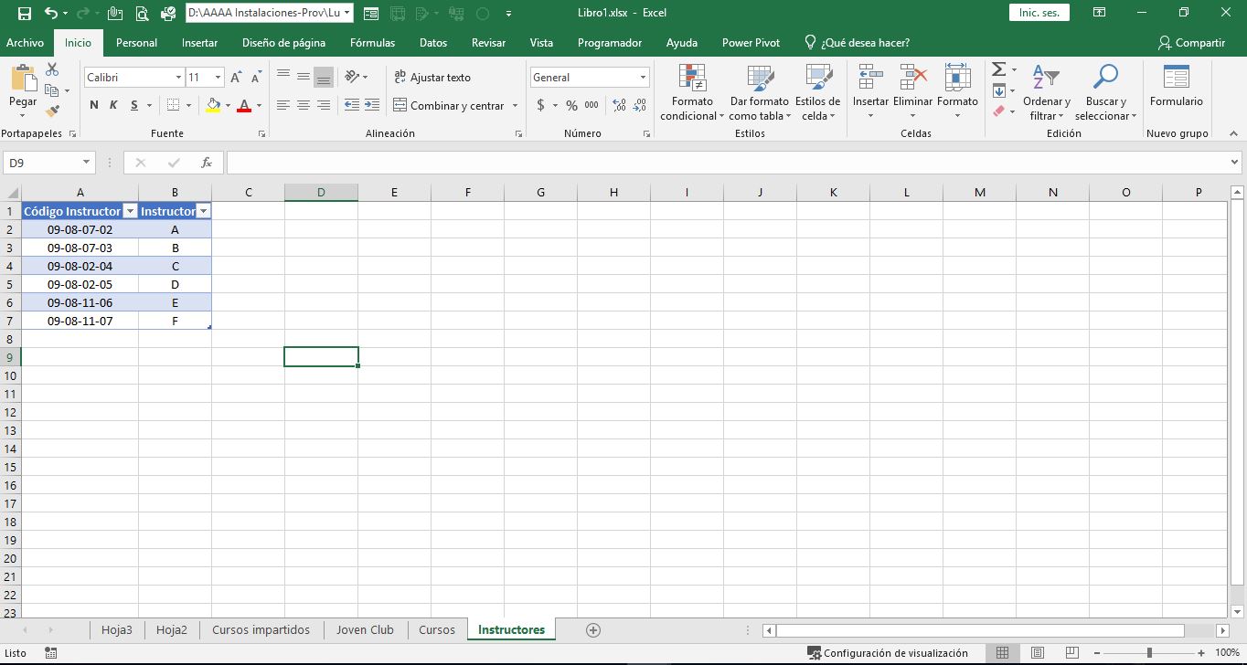Toggle underline formatting (S)
This screenshot has width=1247, height=665.
click(134, 106)
